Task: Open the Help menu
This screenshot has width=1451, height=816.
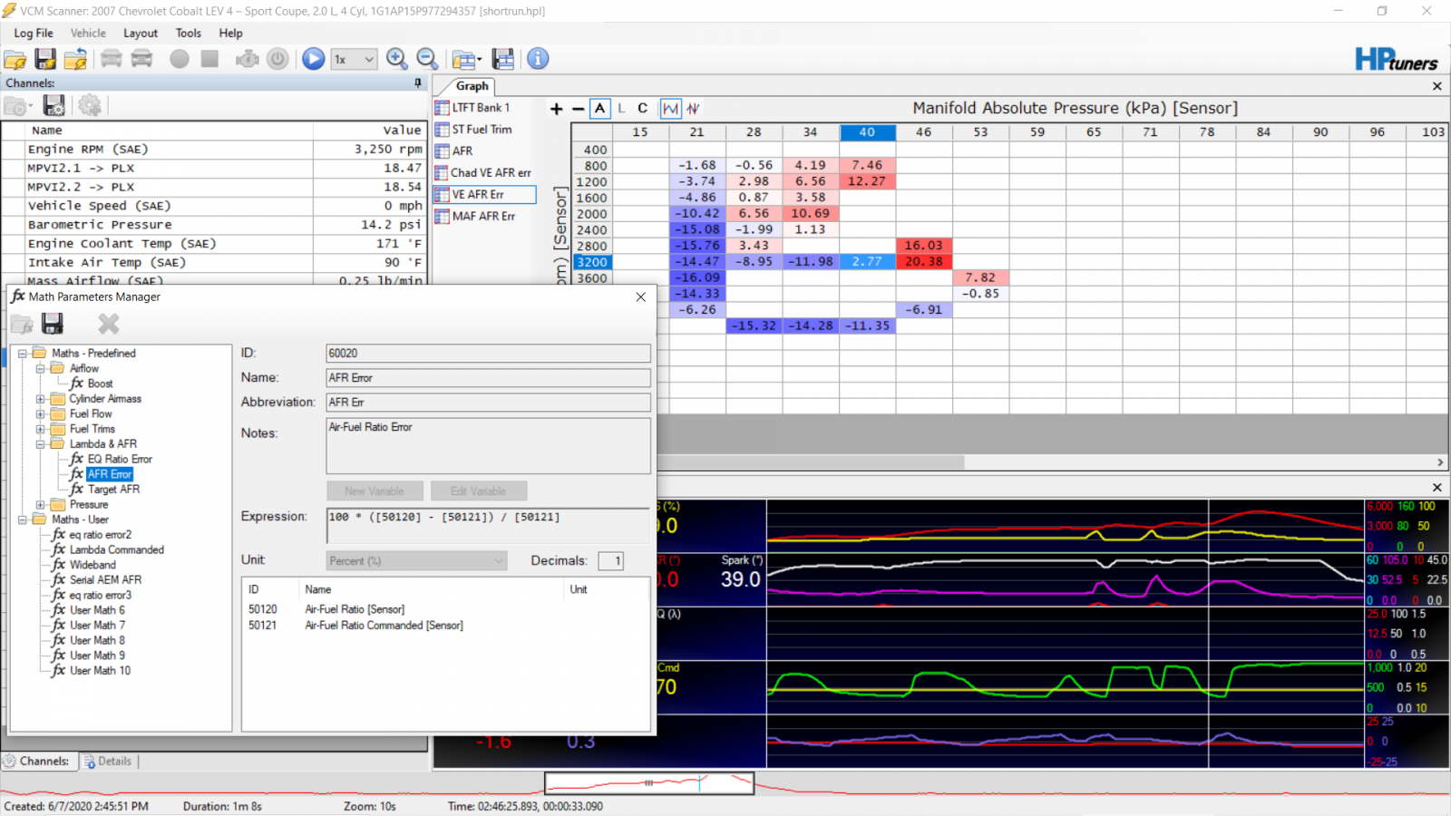Action: click(230, 34)
